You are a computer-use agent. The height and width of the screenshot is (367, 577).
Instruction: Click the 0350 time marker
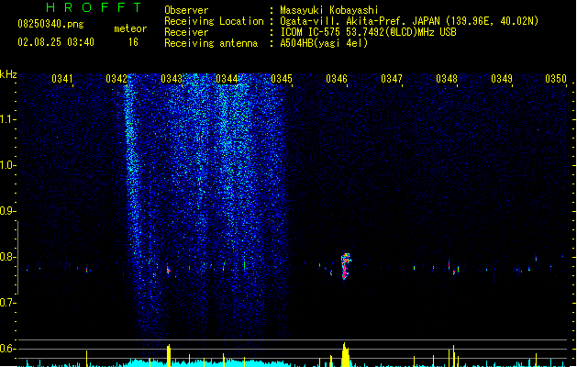coord(556,79)
